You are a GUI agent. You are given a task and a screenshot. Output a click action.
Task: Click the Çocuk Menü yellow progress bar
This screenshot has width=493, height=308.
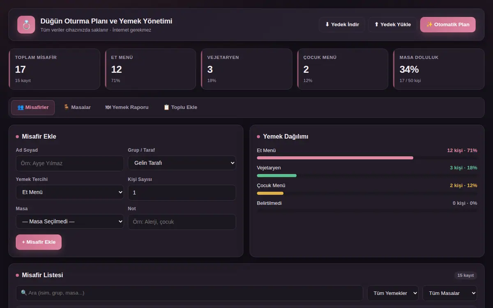click(x=270, y=193)
